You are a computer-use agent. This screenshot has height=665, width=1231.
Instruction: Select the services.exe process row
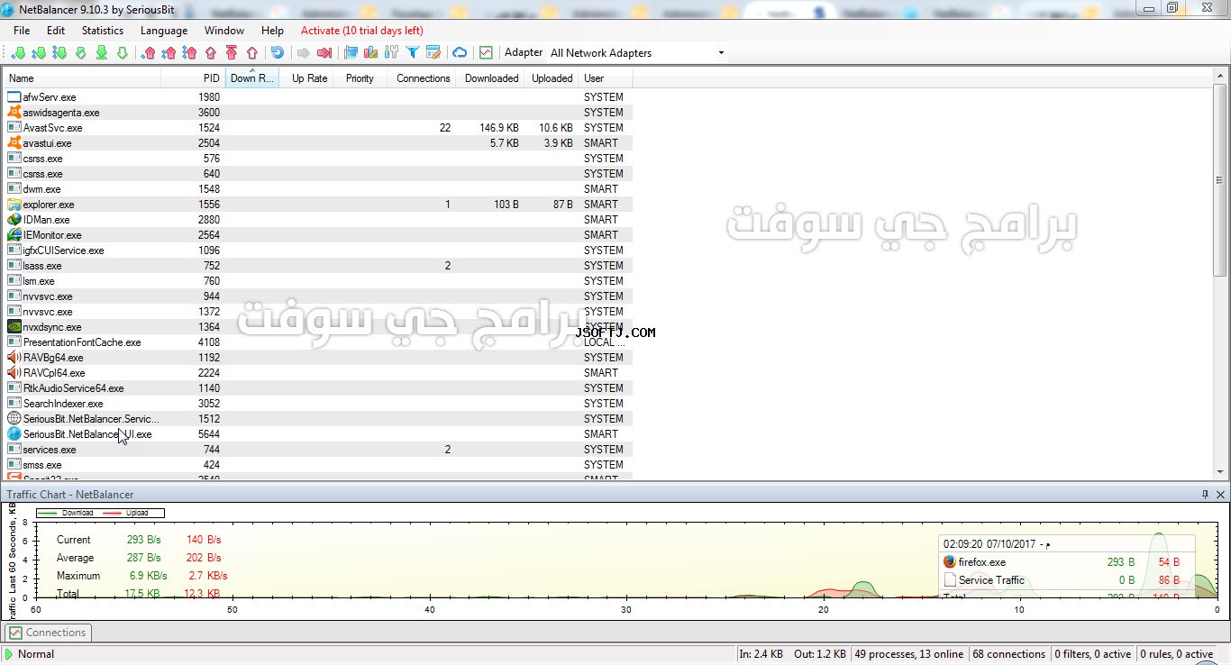click(x=317, y=450)
